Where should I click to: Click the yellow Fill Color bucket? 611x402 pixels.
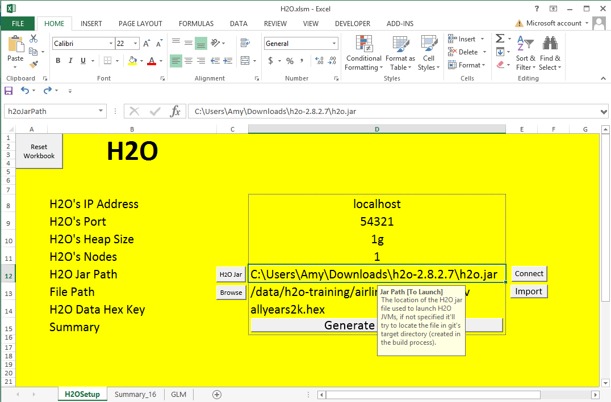[132, 61]
